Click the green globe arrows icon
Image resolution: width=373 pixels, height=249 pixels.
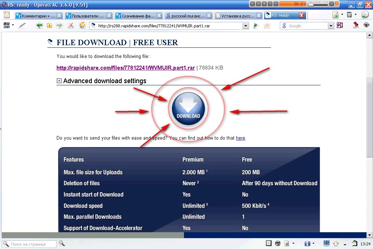coord(365,15)
